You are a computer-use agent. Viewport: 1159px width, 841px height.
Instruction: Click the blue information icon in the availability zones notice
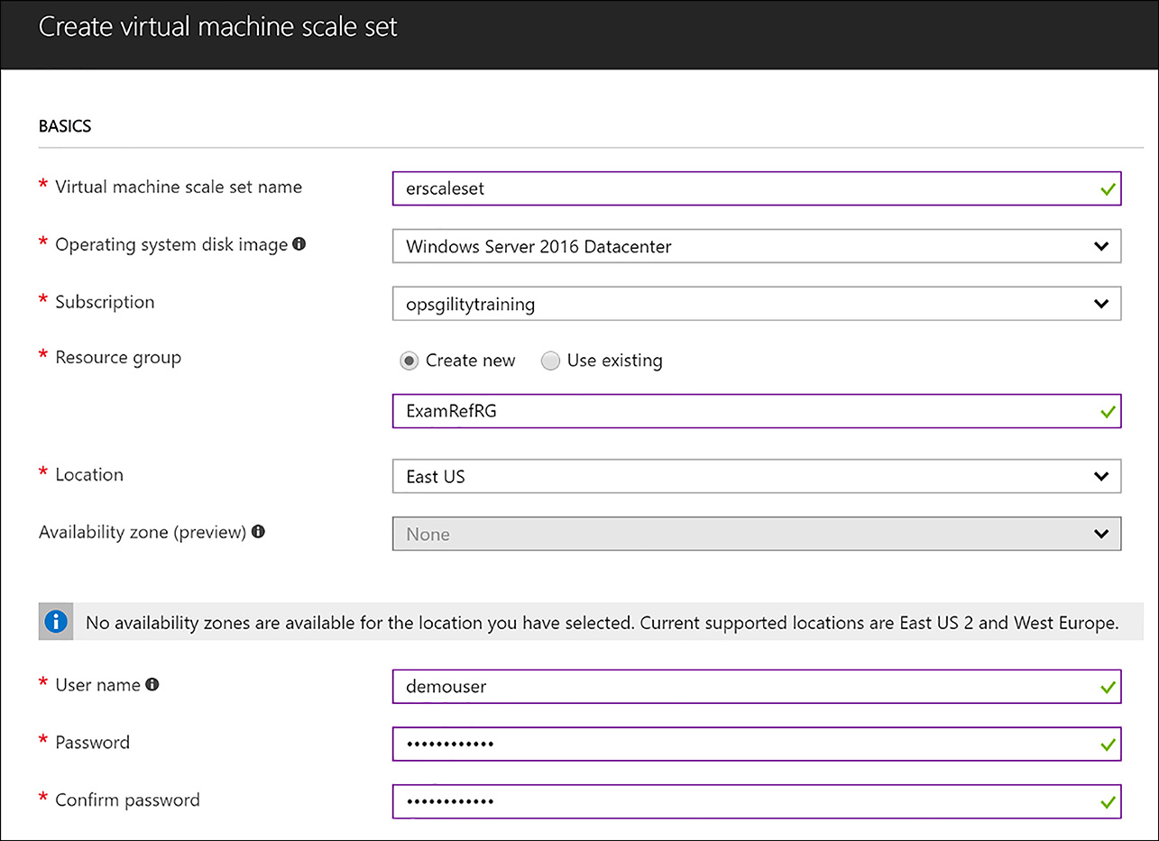click(56, 622)
